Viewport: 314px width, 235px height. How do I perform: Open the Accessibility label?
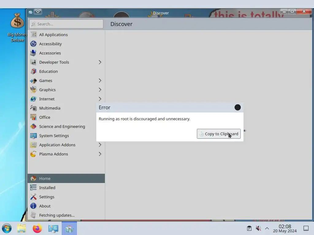click(51, 44)
